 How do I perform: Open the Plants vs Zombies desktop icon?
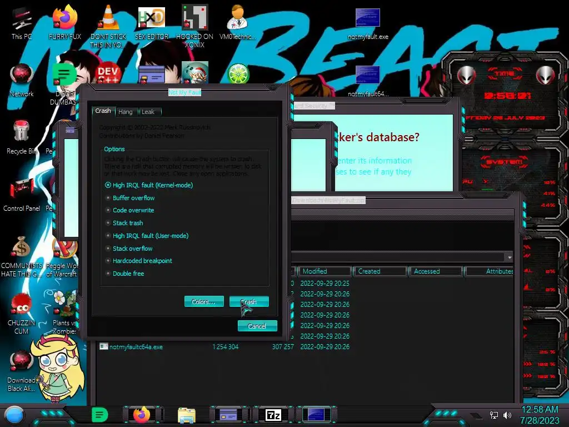pos(65,314)
